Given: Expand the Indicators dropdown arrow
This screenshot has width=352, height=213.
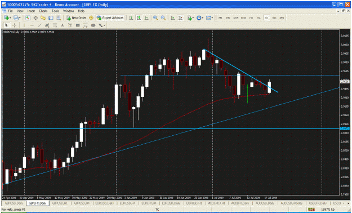Looking at the screenshot, I should click(193, 18).
